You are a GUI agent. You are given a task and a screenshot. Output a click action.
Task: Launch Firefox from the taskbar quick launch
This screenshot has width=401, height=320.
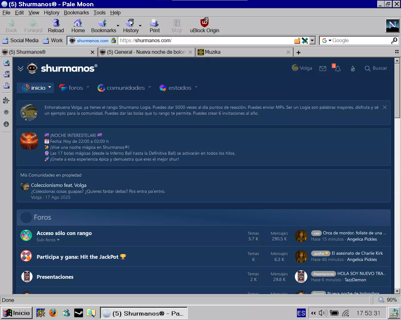(53, 313)
